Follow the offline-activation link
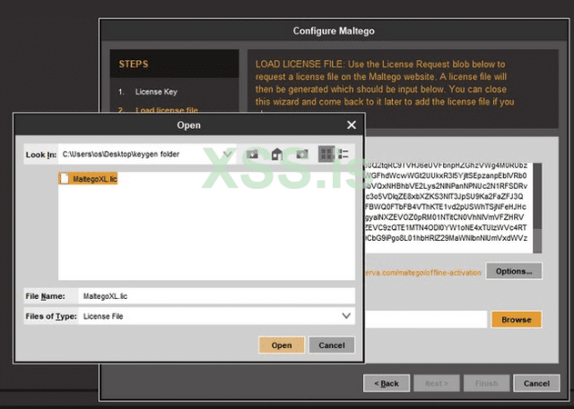Screen dimensions: 574x409 423,273
